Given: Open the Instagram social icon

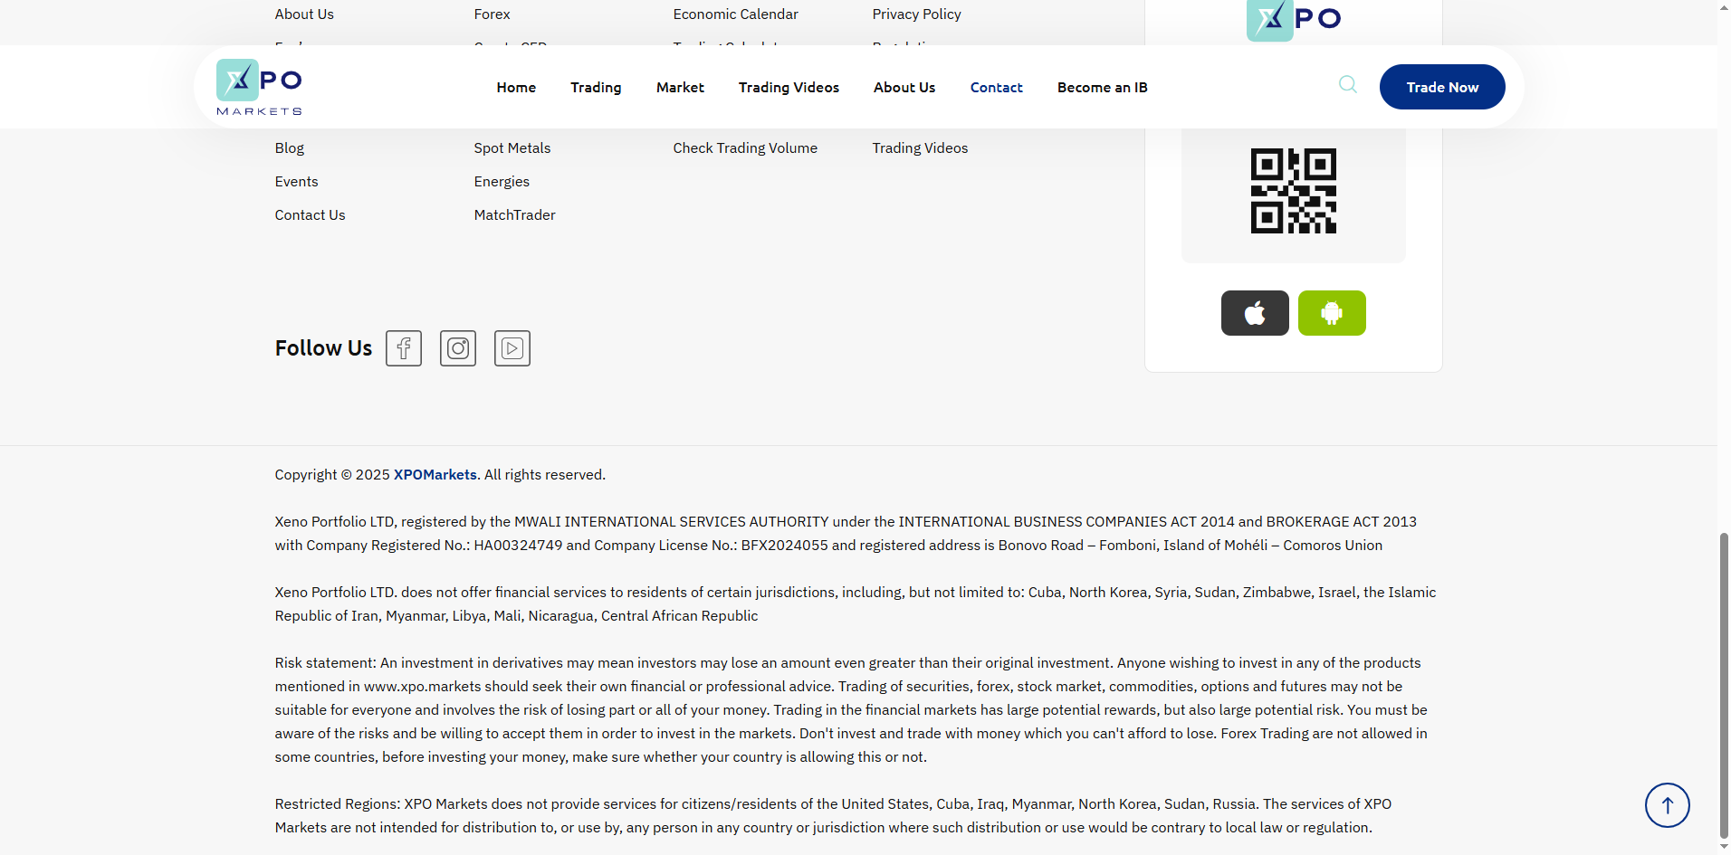Looking at the screenshot, I should coord(458,348).
